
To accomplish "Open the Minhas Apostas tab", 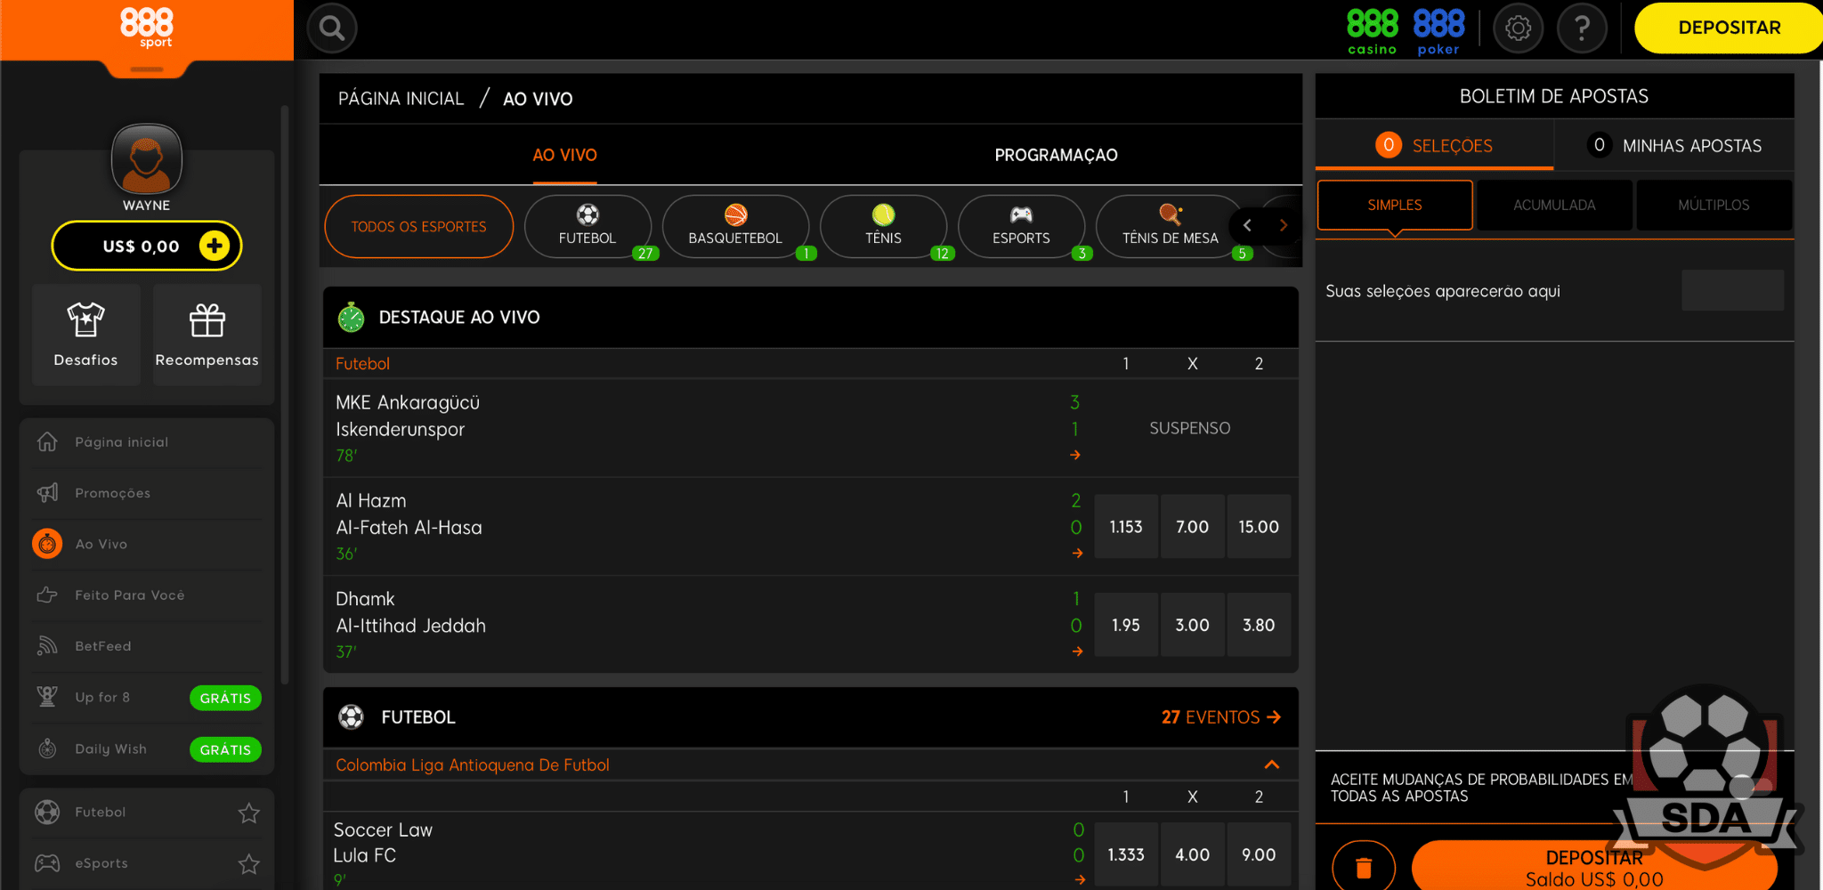I will (x=1674, y=145).
